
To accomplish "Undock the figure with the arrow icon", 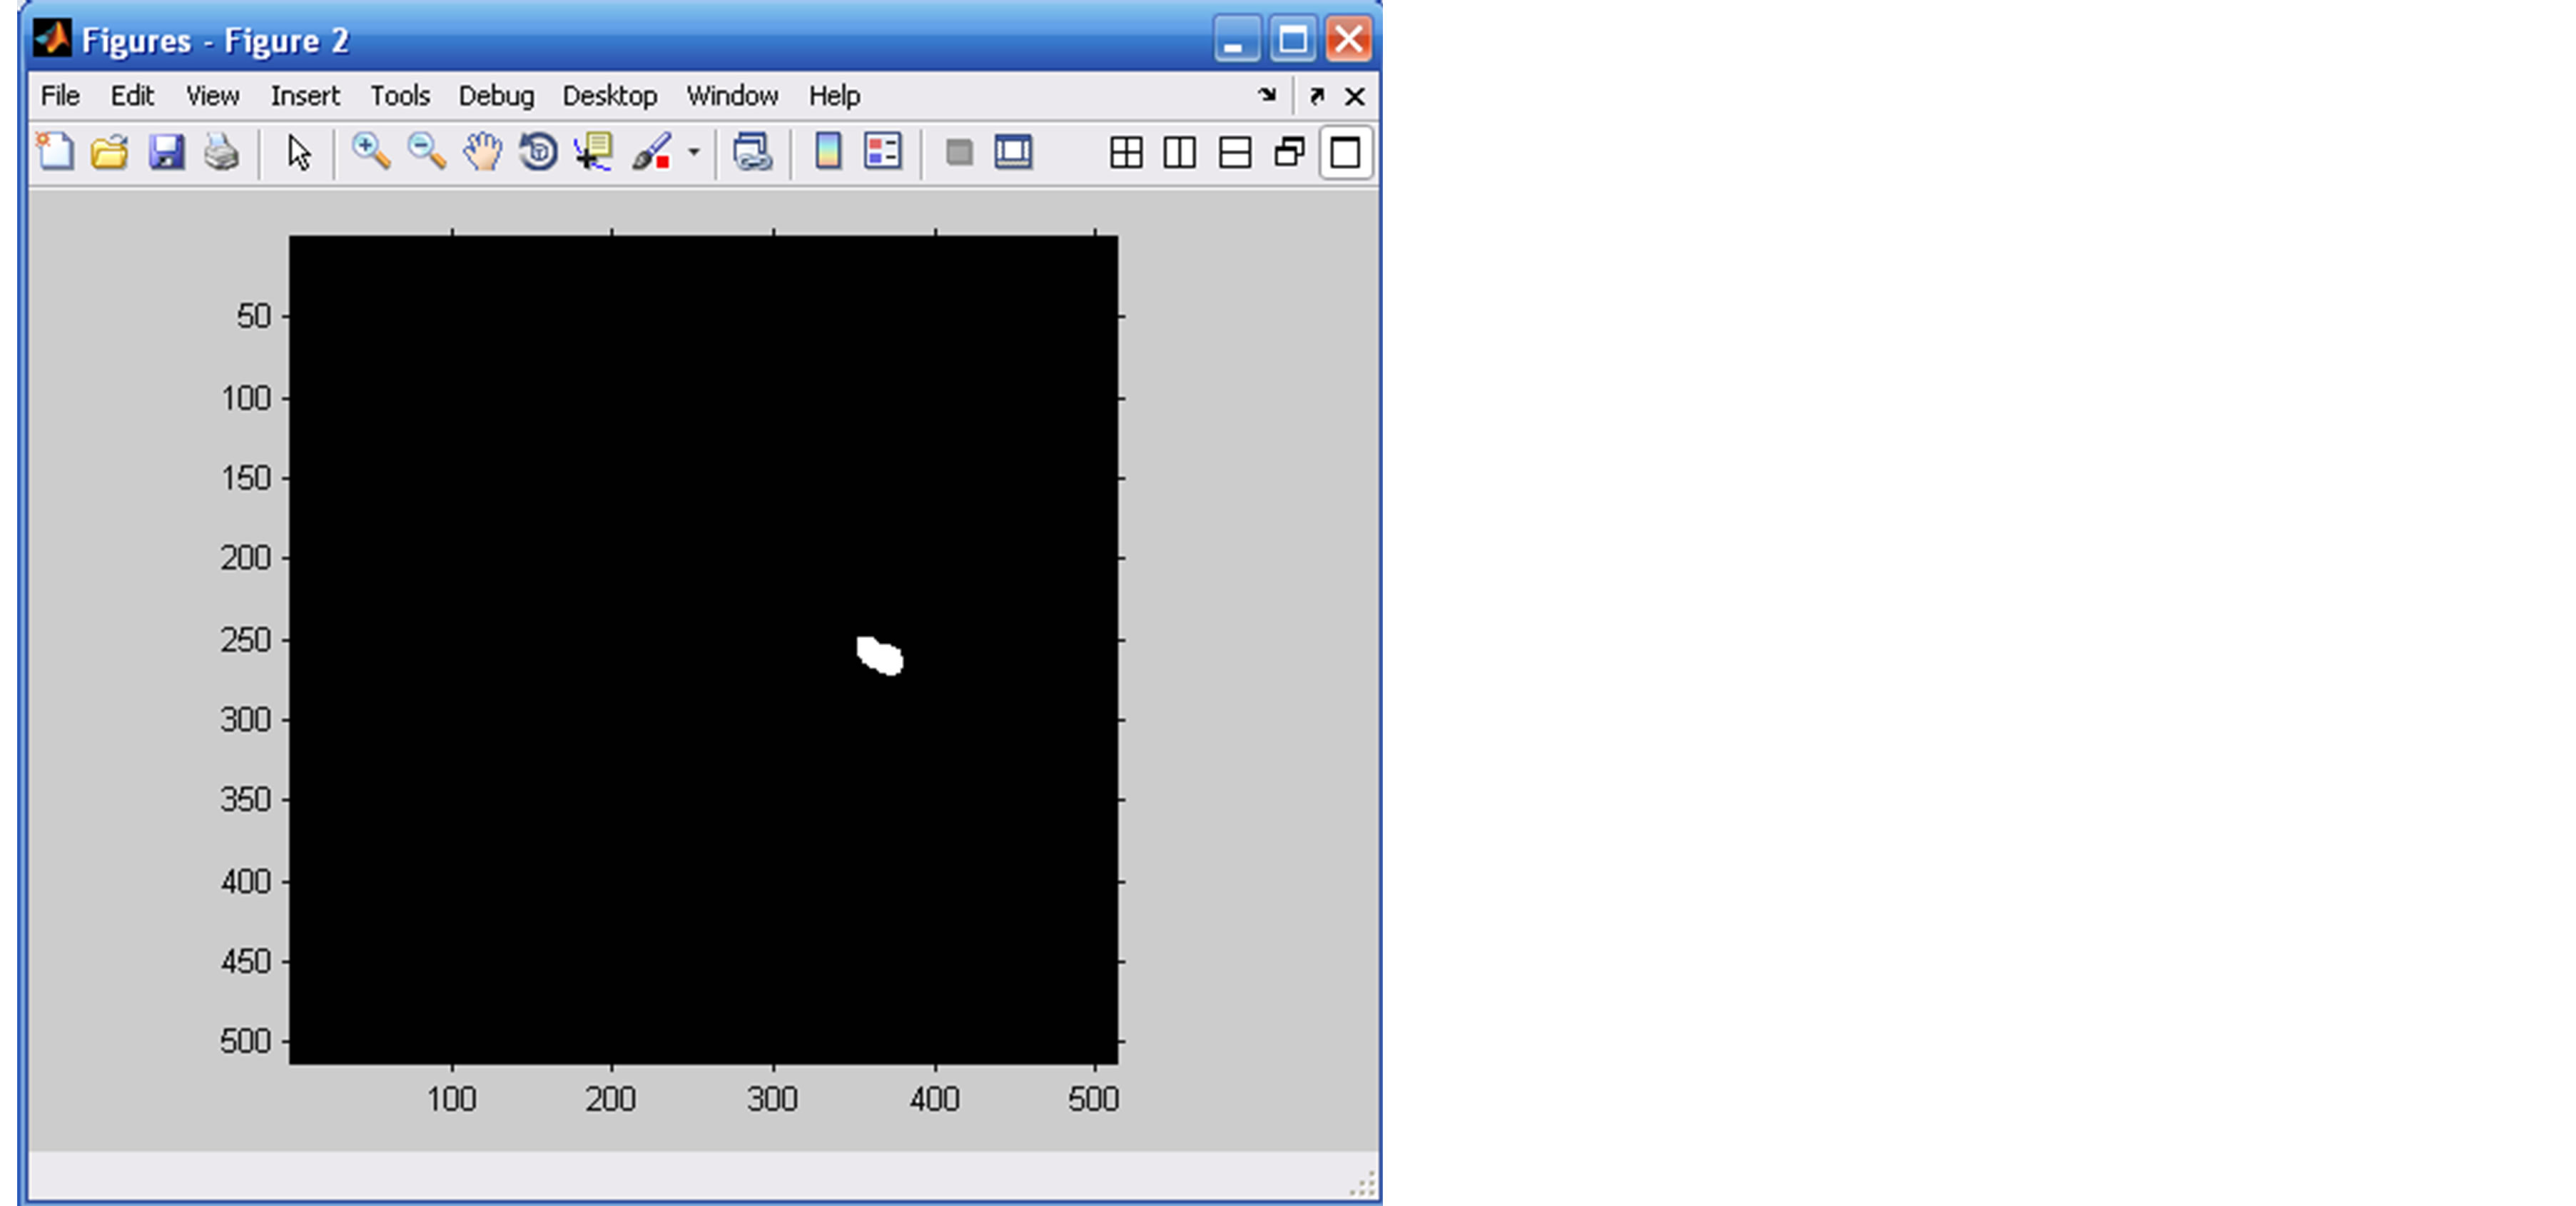I will click(1317, 96).
